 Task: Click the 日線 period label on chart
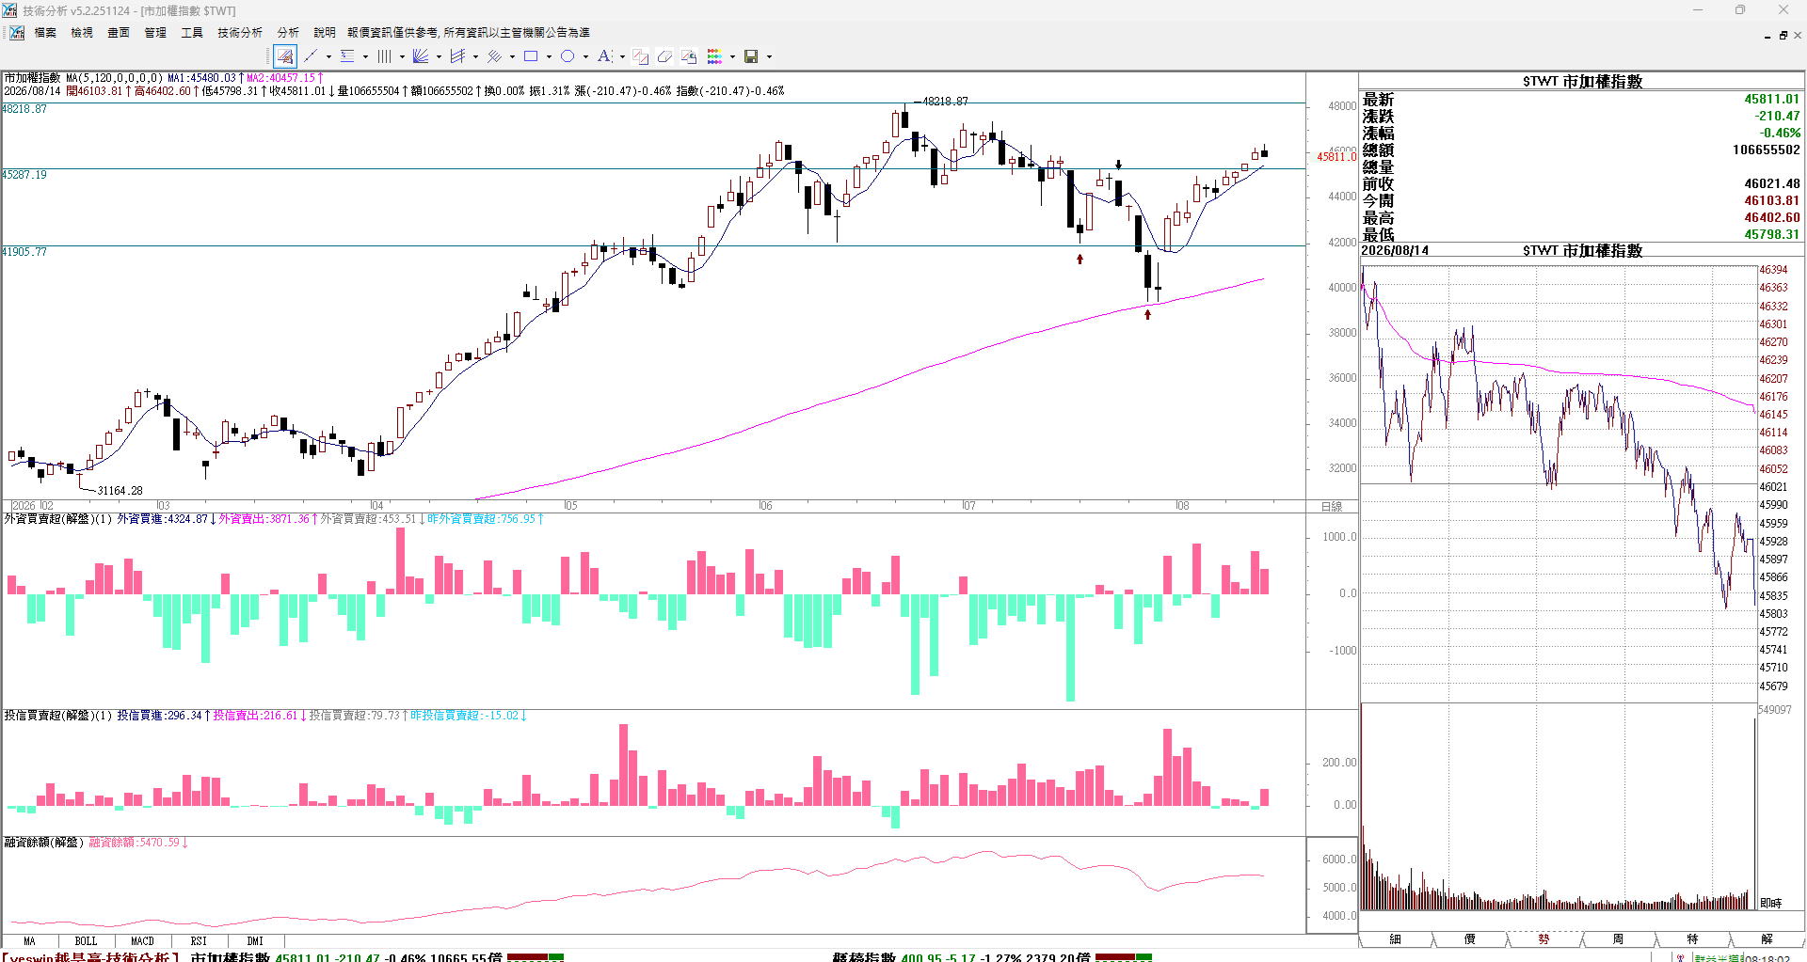pos(1331,506)
